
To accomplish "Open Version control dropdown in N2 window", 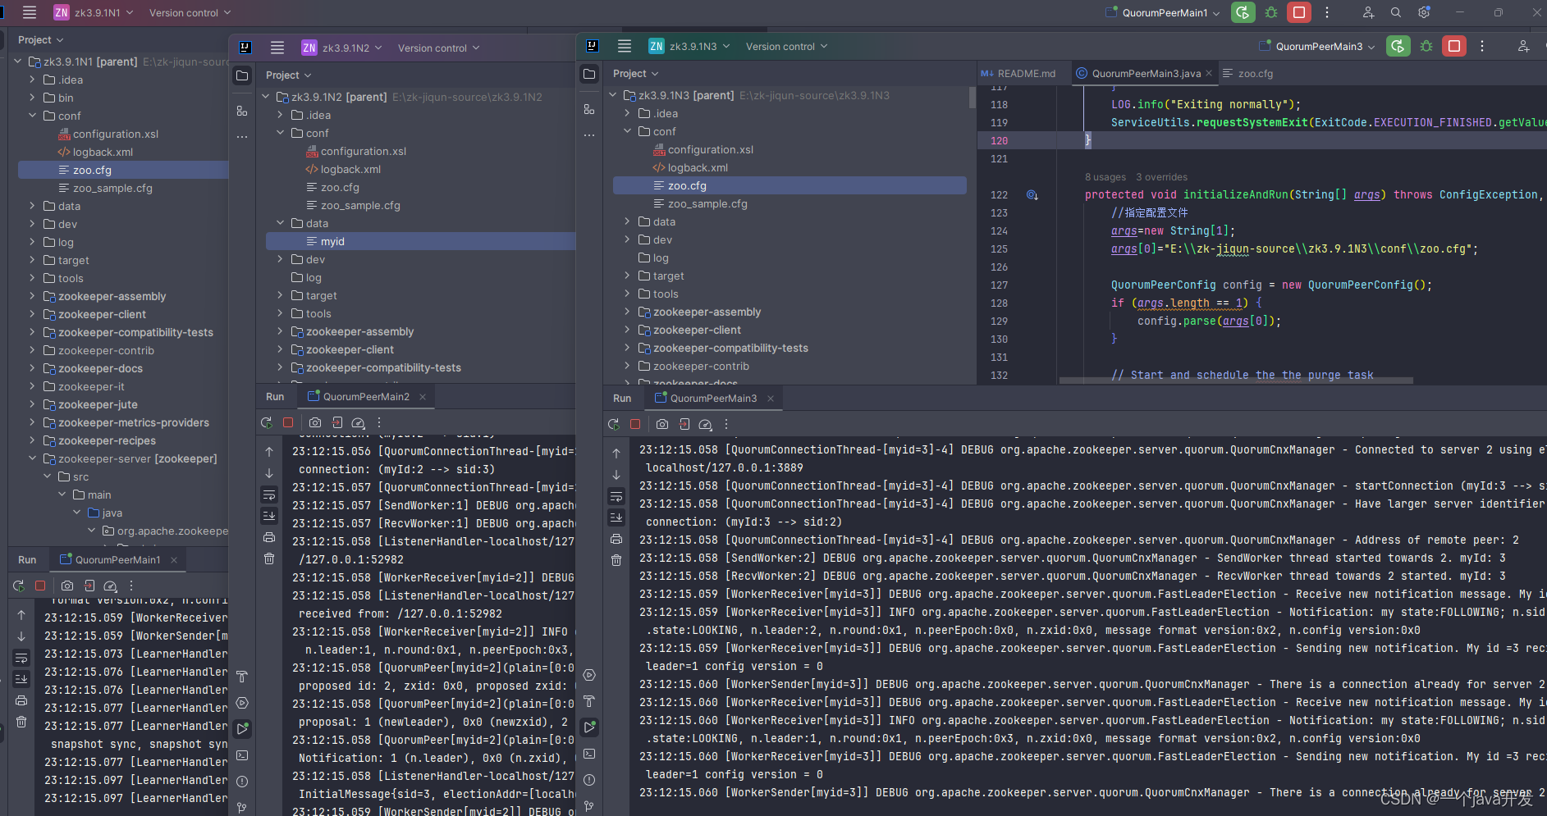I will (x=439, y=48).
